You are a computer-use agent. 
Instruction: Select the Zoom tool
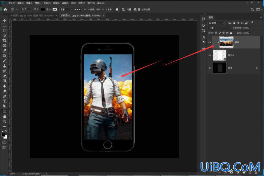[x=4, y=121]
